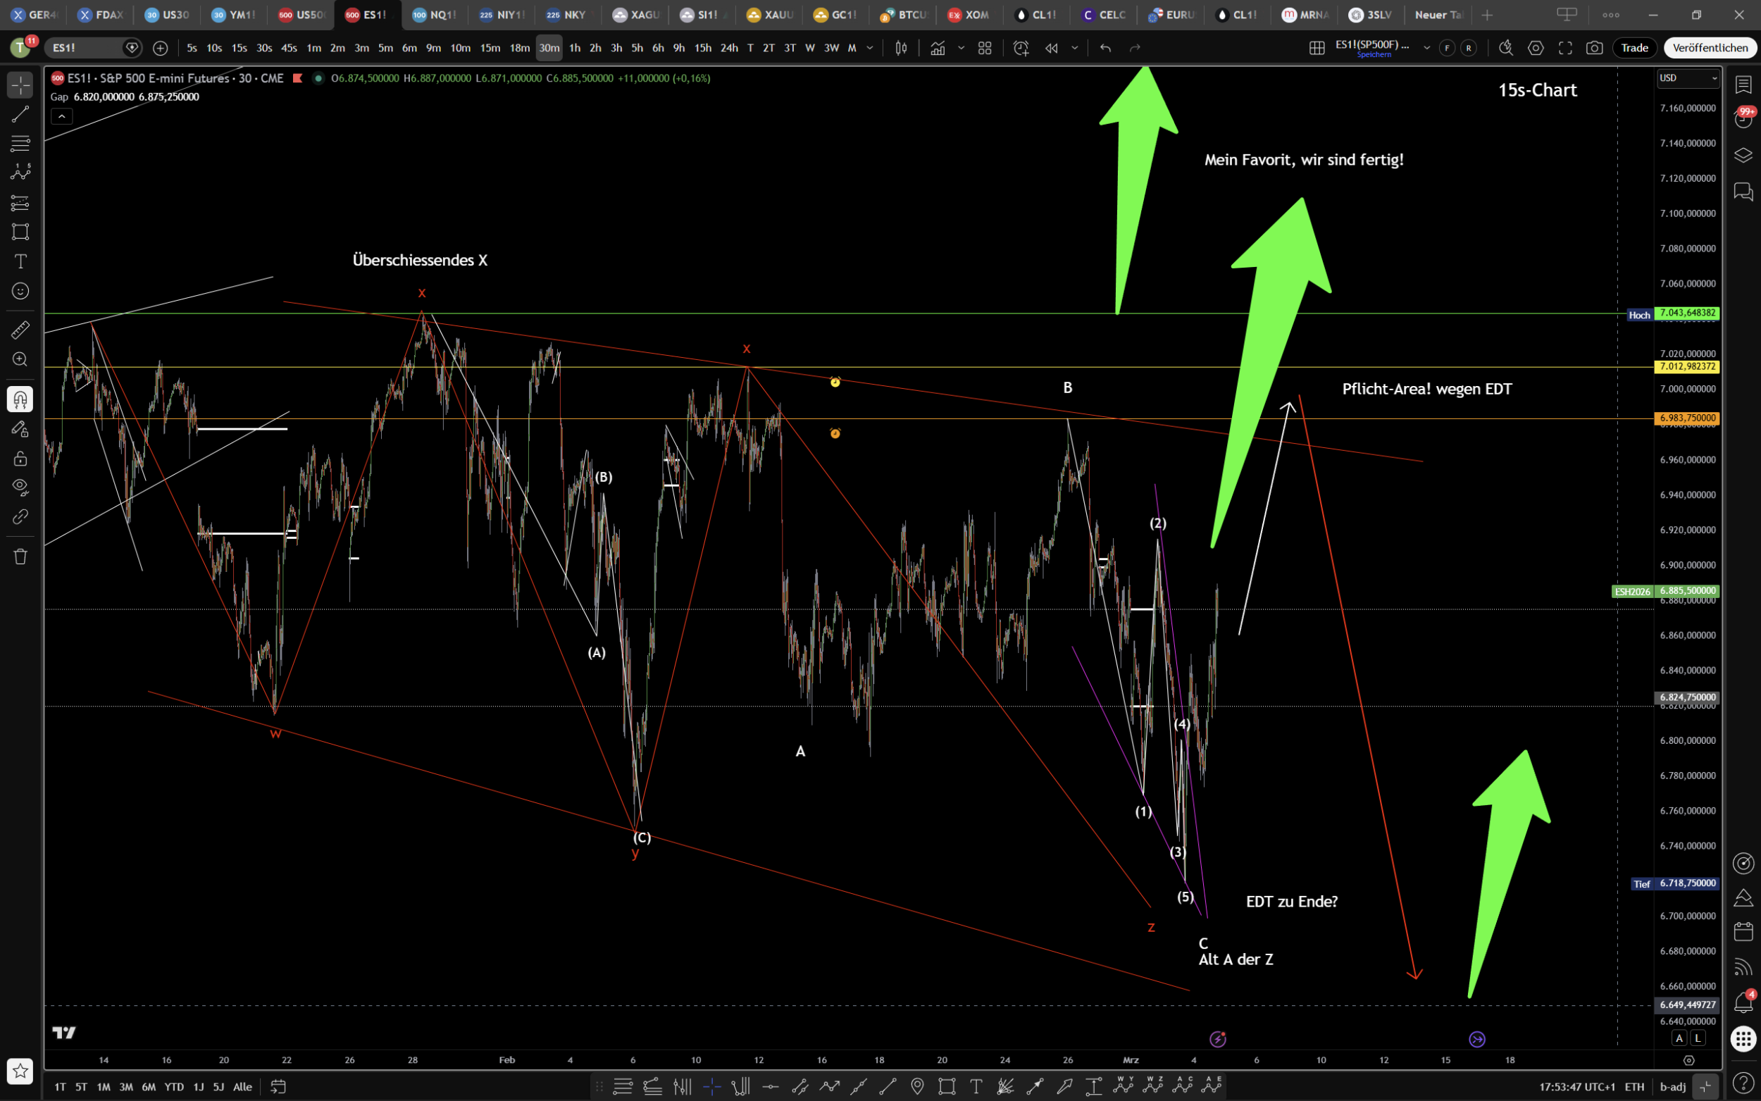Image resolution: width=1761 pixels, height=1101 pixels.
Task: Select the text annotation tool
Action: pos(20,261)
